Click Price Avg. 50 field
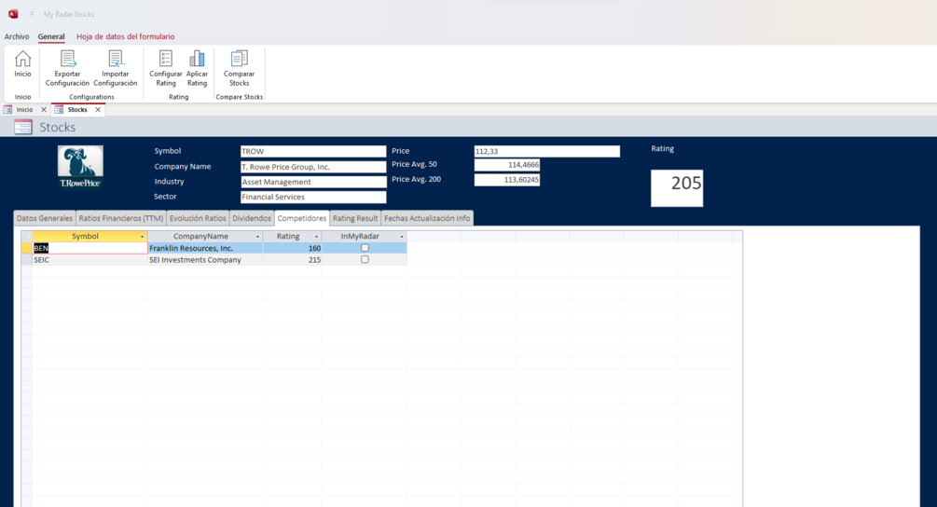The image size is (937, 507). tap(507, 165)
